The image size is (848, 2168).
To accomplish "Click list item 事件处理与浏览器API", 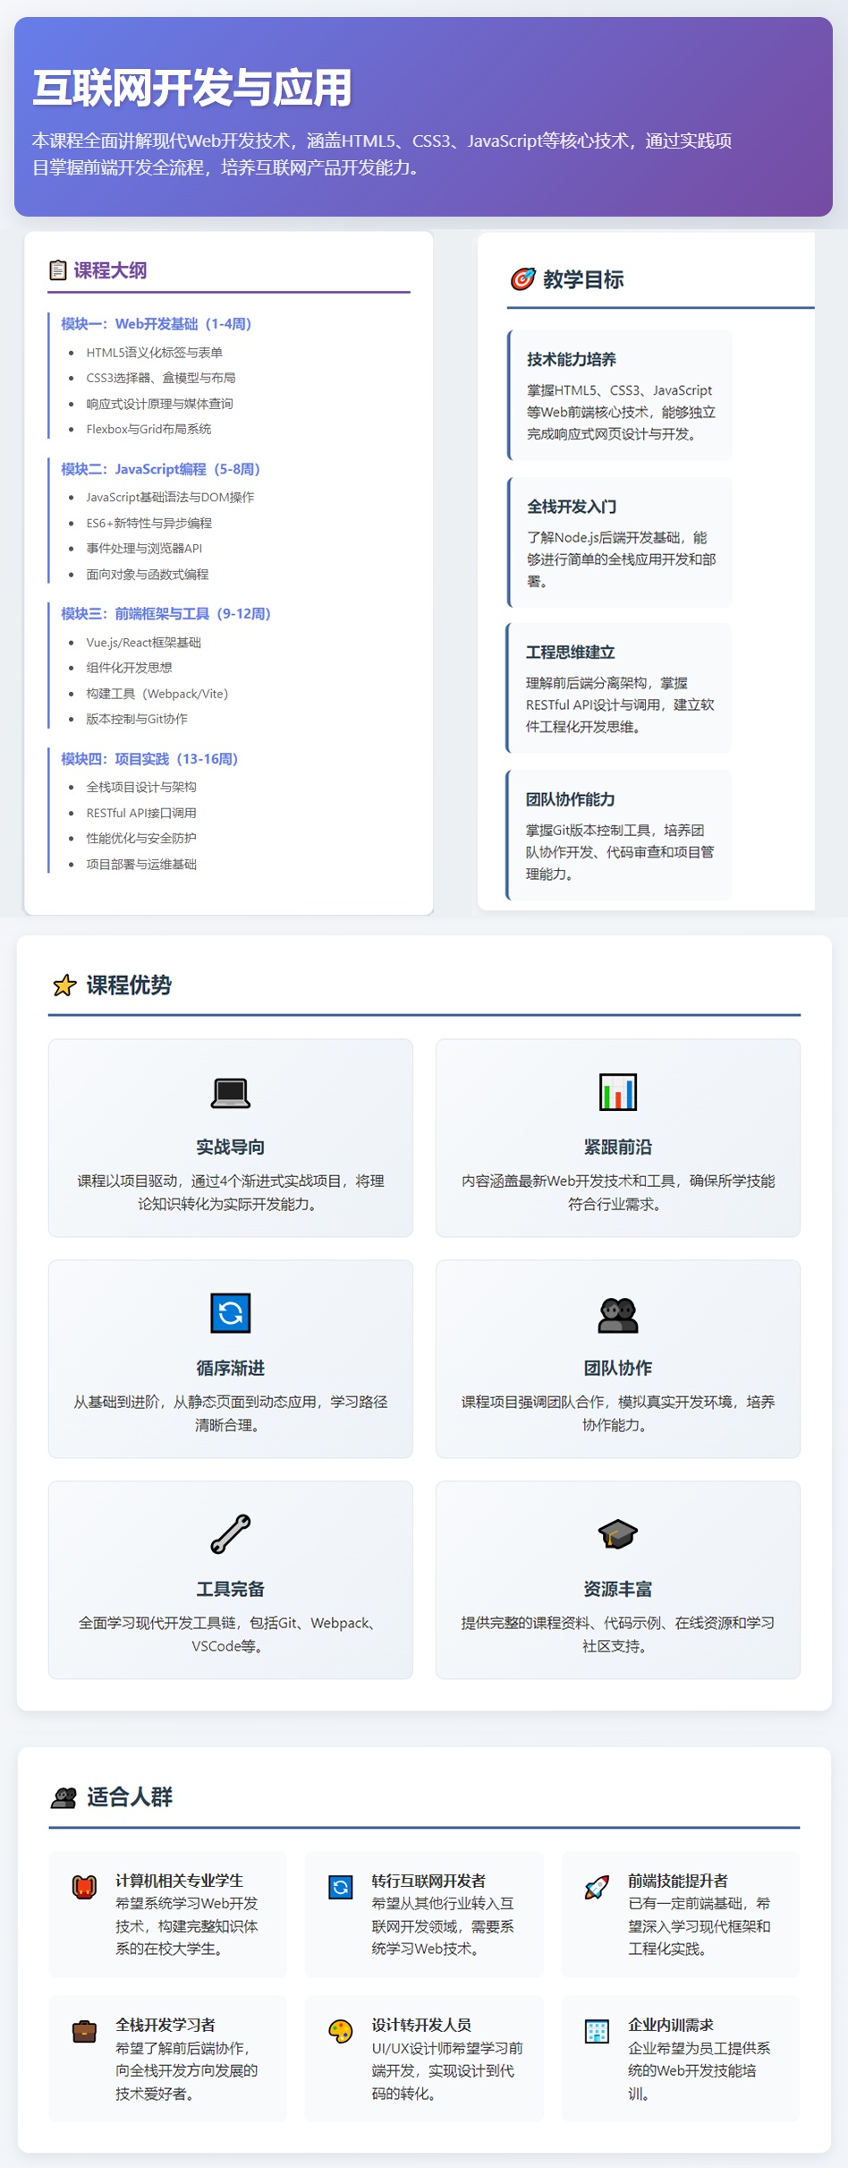I will click(x=144, y=548).
